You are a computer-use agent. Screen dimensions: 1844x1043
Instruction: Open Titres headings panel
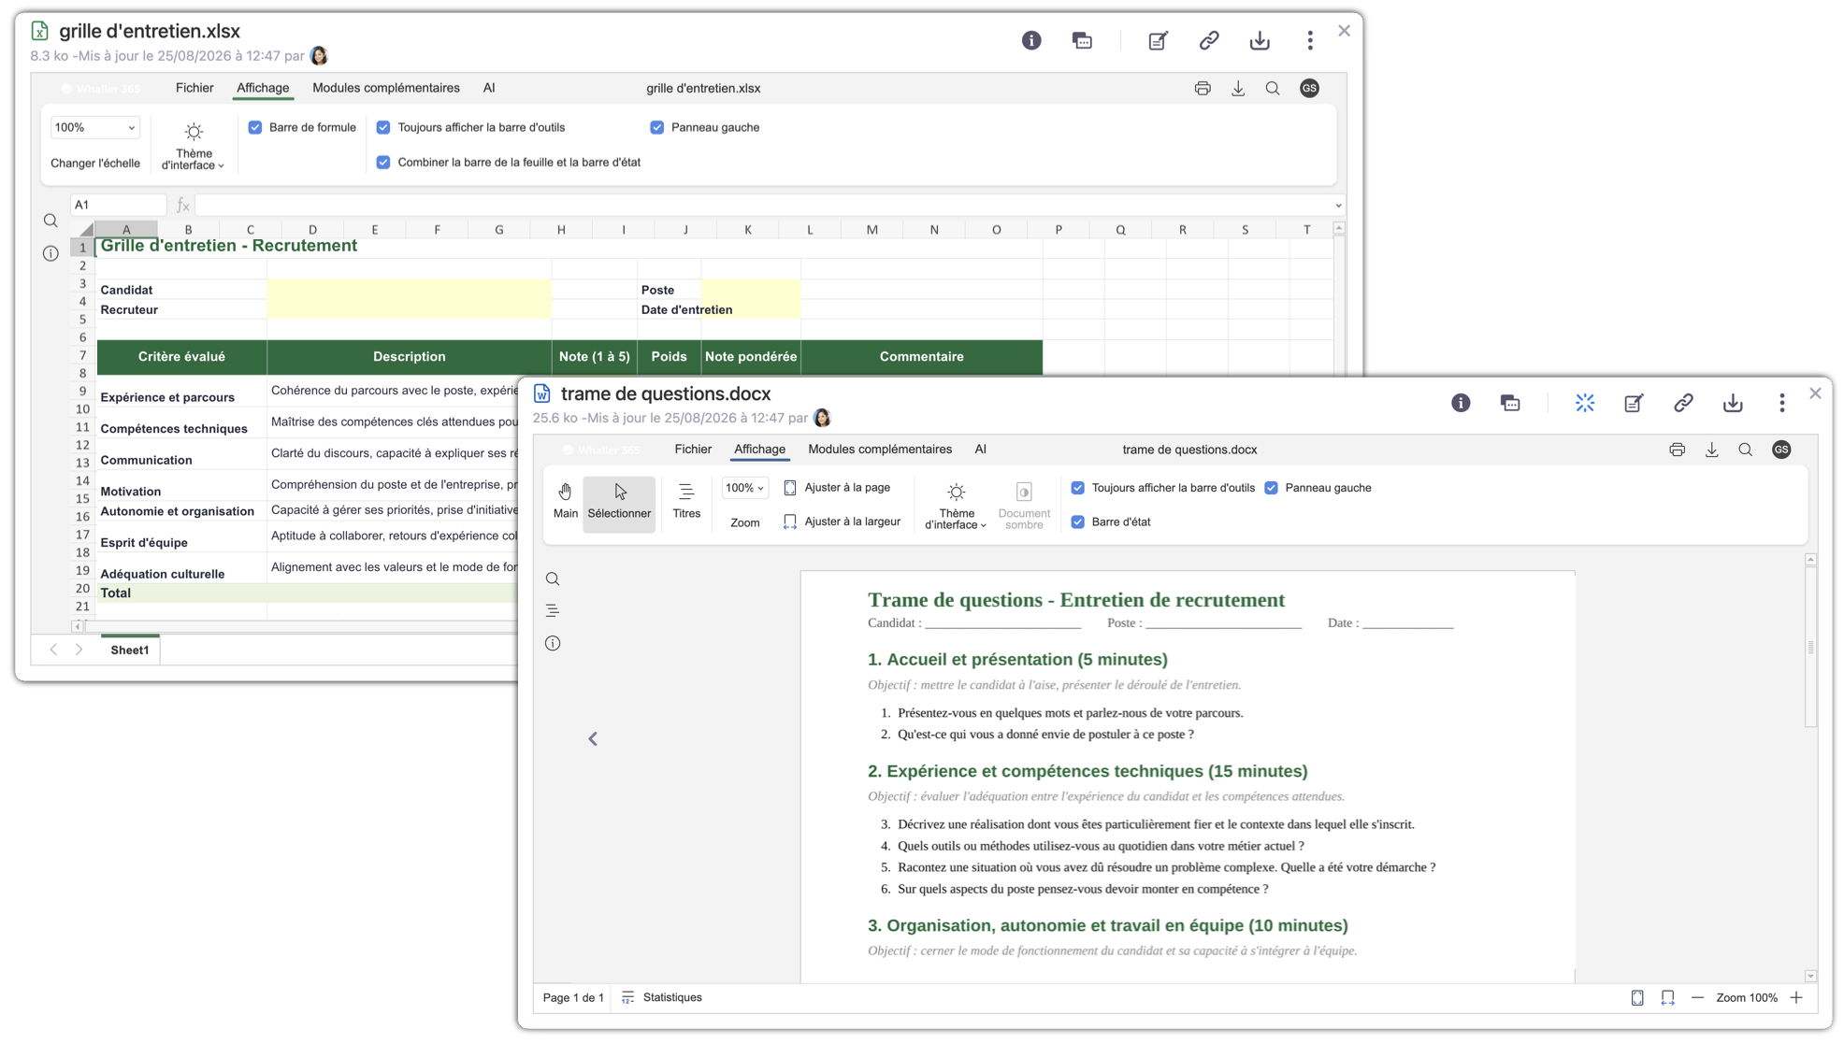point(686,501)
